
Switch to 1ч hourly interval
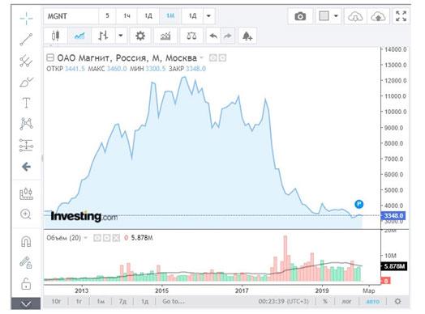click(127, 16)
